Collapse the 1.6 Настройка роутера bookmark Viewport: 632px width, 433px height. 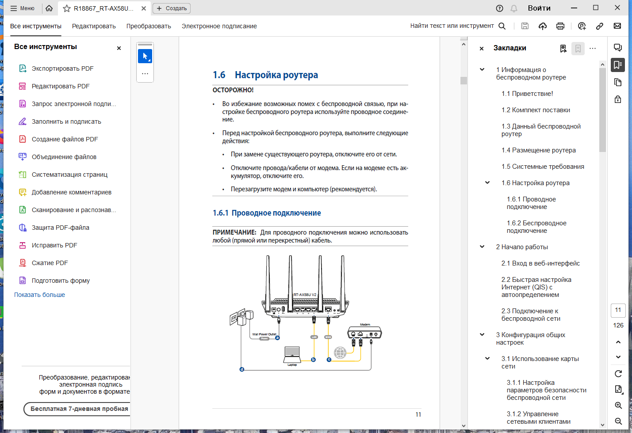click(x=487, y=183)
